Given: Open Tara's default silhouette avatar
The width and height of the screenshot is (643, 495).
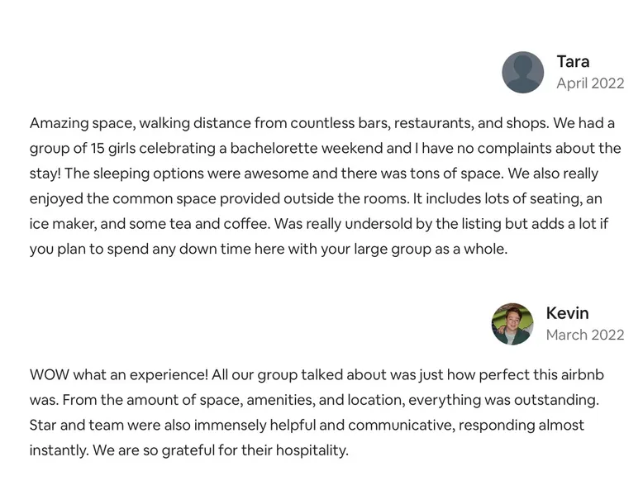Looking at the screenshot, I should [522, 72].
